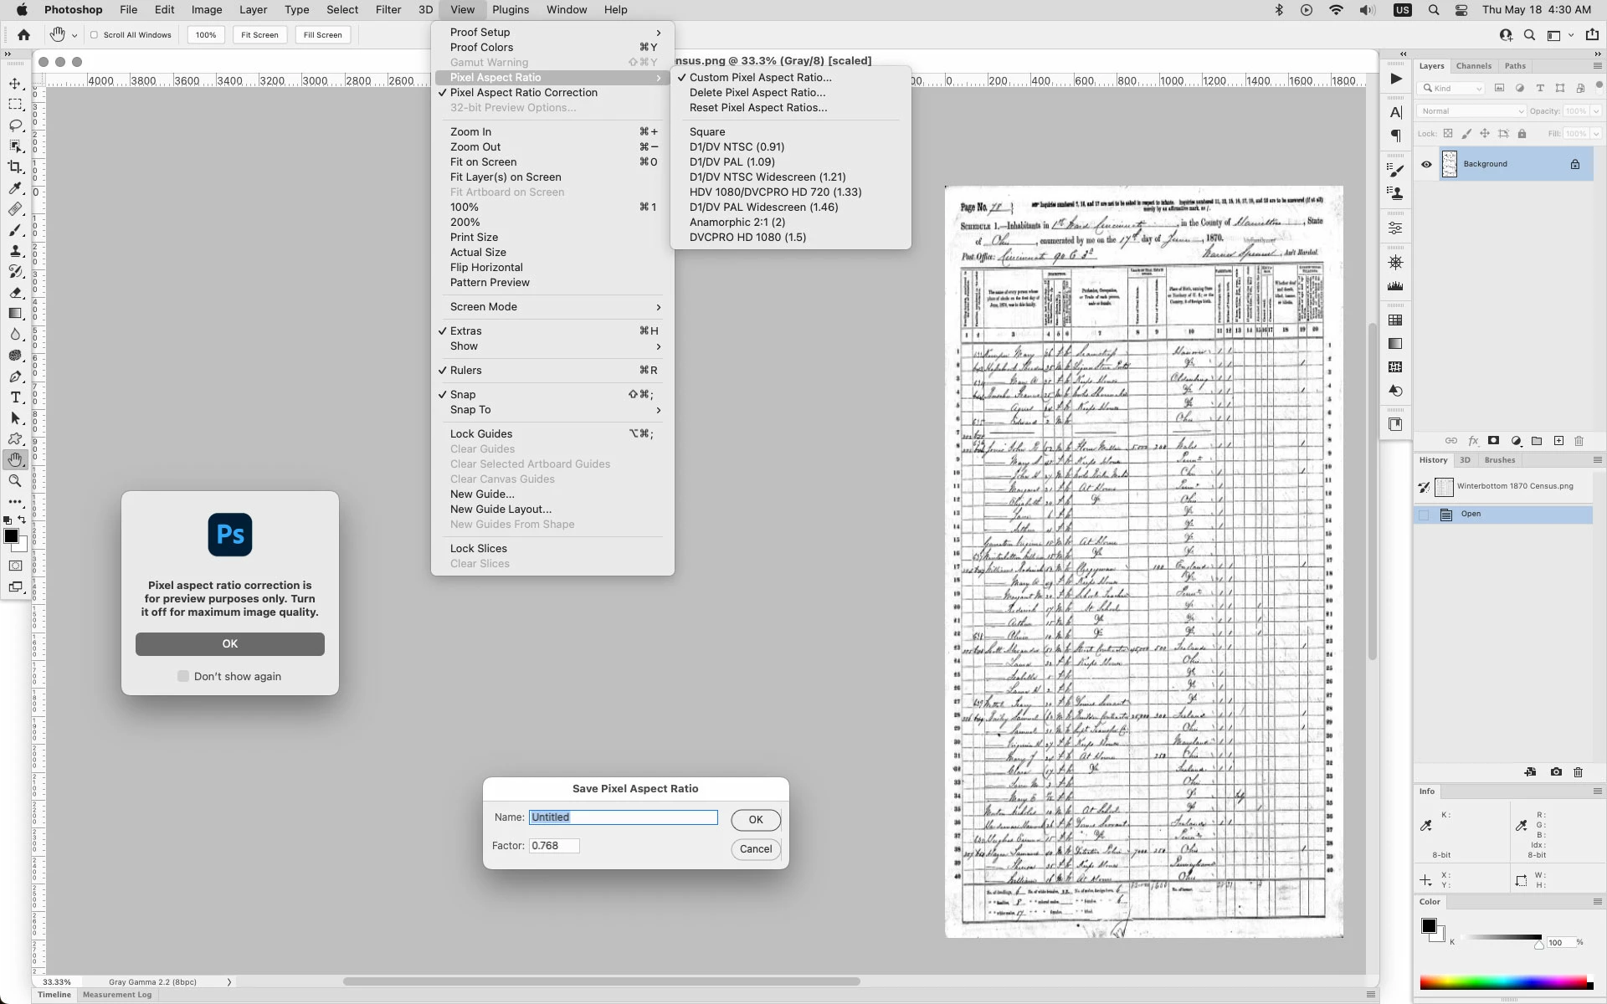Image resolution: width=1607 pixels, height=1004 pixels.
Task: Click the Home icon in options bar
Action: 23,35
